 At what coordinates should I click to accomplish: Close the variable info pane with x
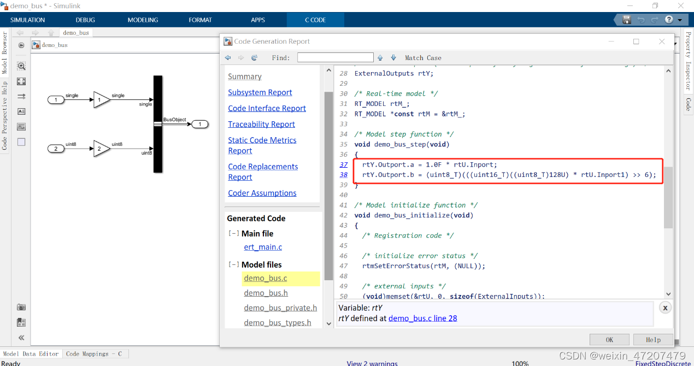point(665,308)
